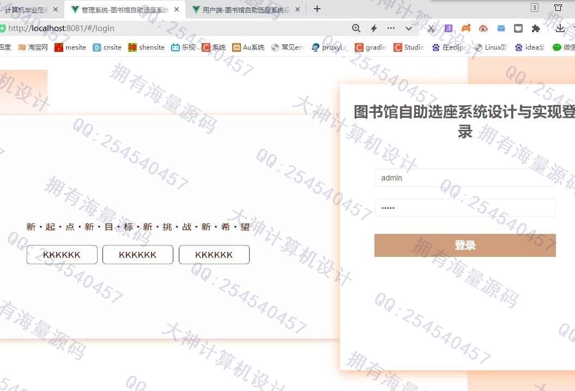The image size is (575, 391).
Task: Click the lightning bolt speed mode icon
Action: 374,28
